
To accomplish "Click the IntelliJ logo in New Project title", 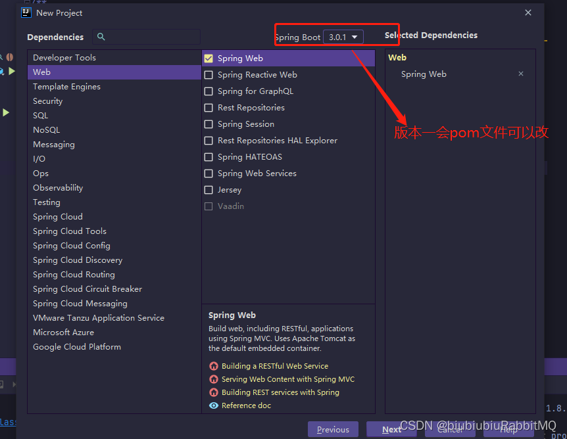I will coord(26,12).
